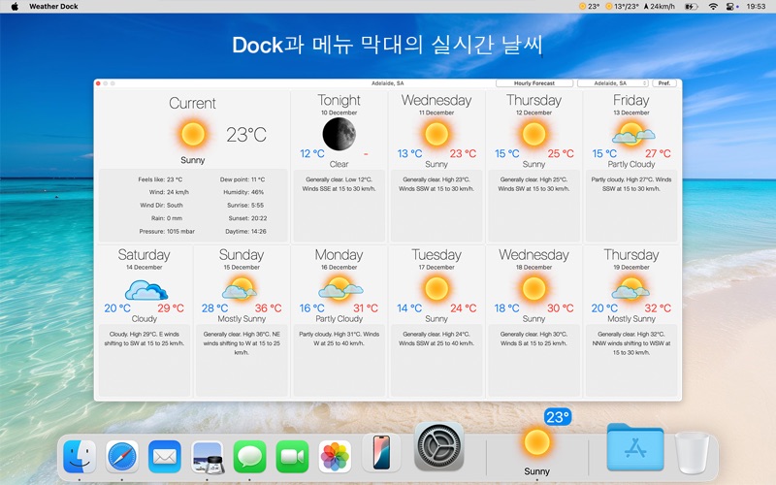The width and height of the screenshot is (776, 485).
Task: Click Tuesday 17 December sun icon
Action: [436, 288]
